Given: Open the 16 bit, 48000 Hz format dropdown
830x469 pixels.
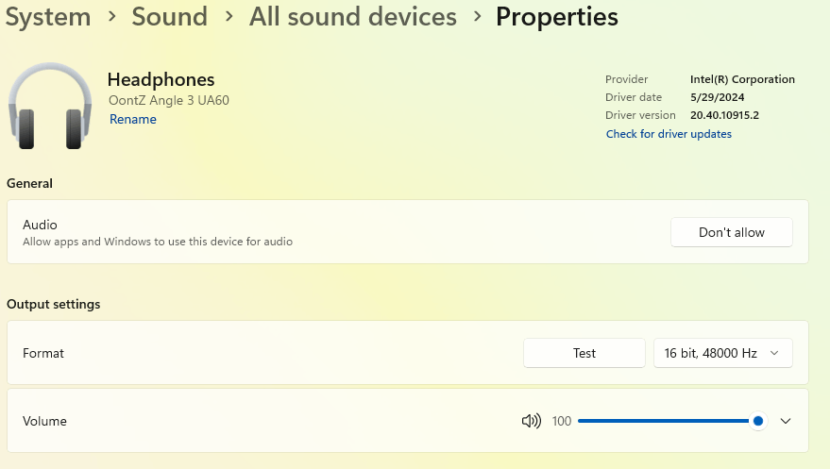Looking at the screenshot, I should 722,353.
